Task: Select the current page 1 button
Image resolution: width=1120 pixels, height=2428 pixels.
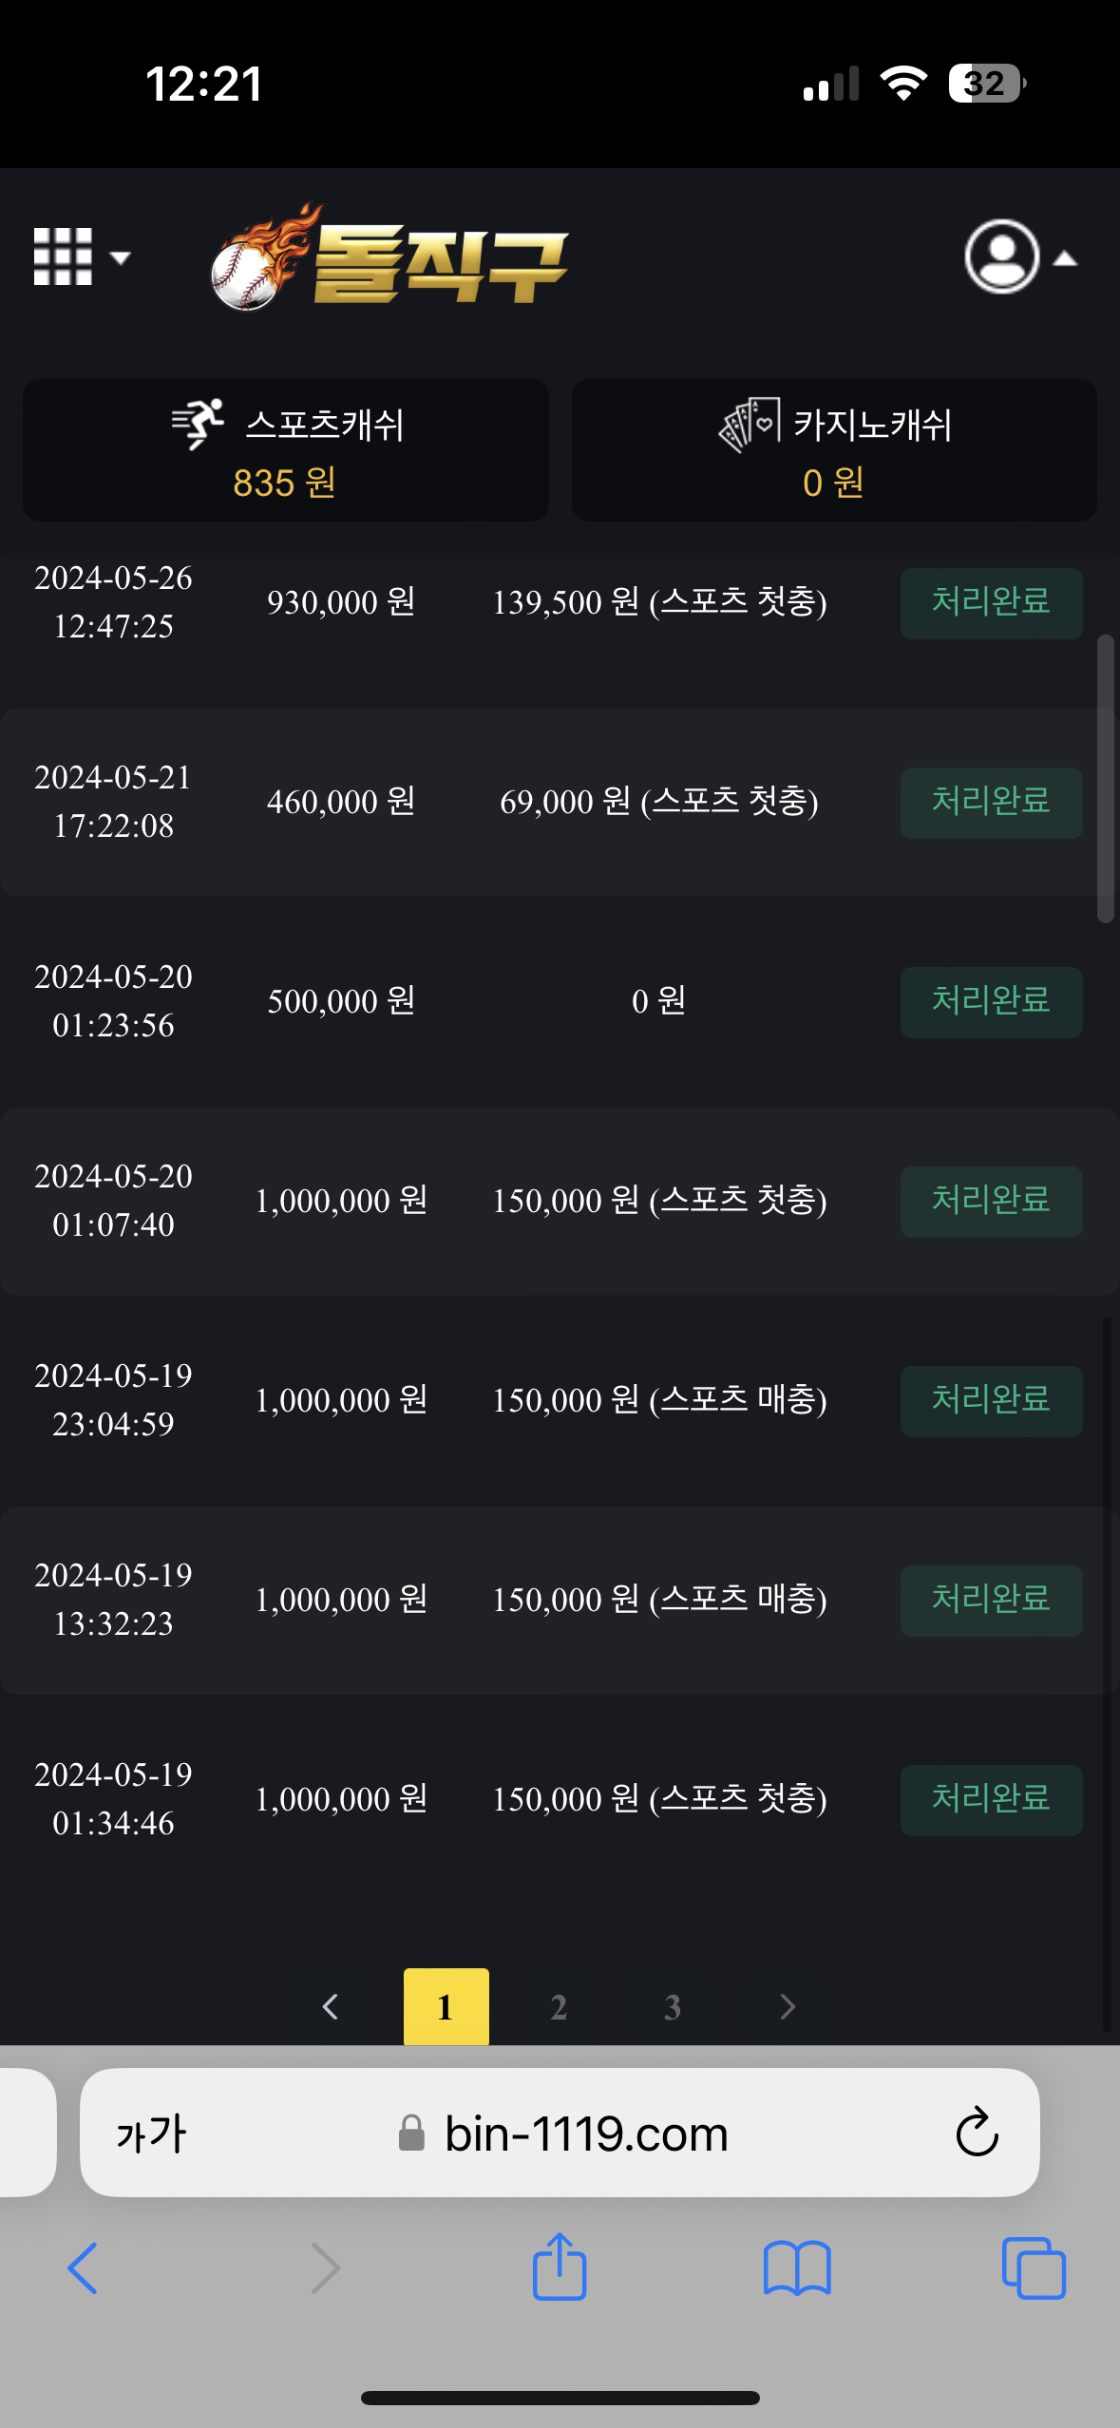Action: coord(446,2006)
